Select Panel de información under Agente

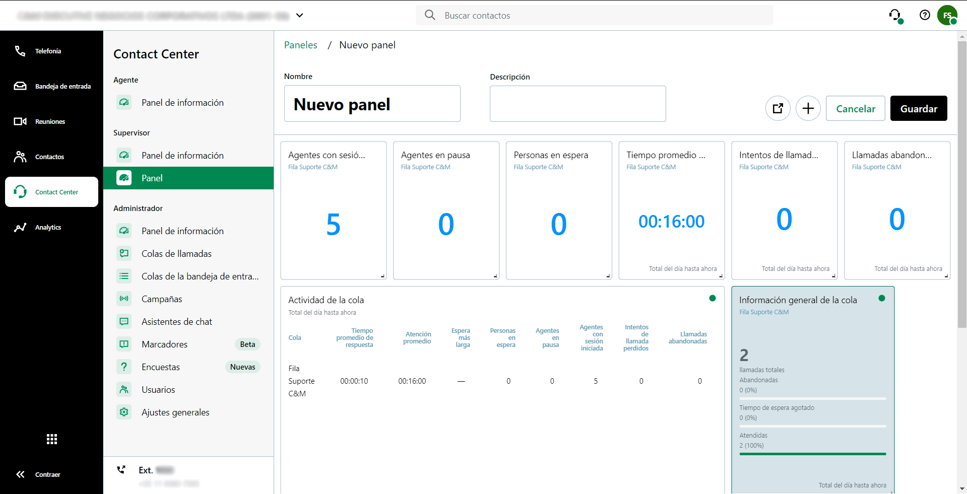[x=182, y=102]
